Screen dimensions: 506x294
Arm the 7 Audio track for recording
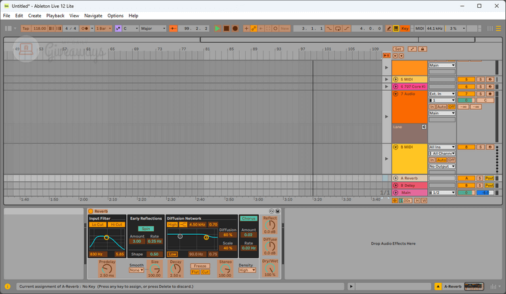coord(490,93)
